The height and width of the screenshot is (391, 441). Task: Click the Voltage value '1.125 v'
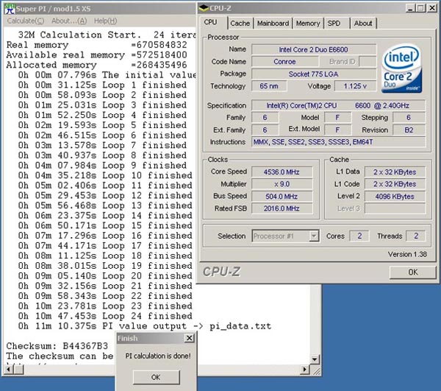(x=355, y=86)
